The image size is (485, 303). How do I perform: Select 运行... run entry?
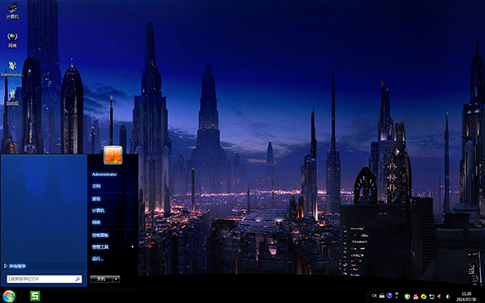click(98, 259)
